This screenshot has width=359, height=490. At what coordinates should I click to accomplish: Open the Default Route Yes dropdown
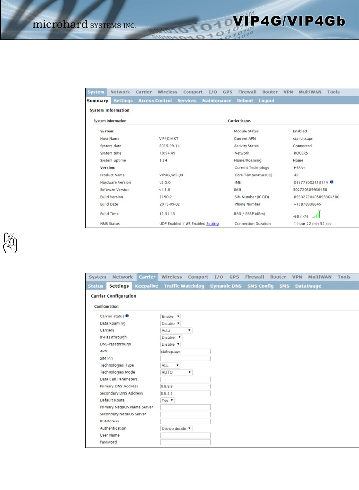click(168, 400)
